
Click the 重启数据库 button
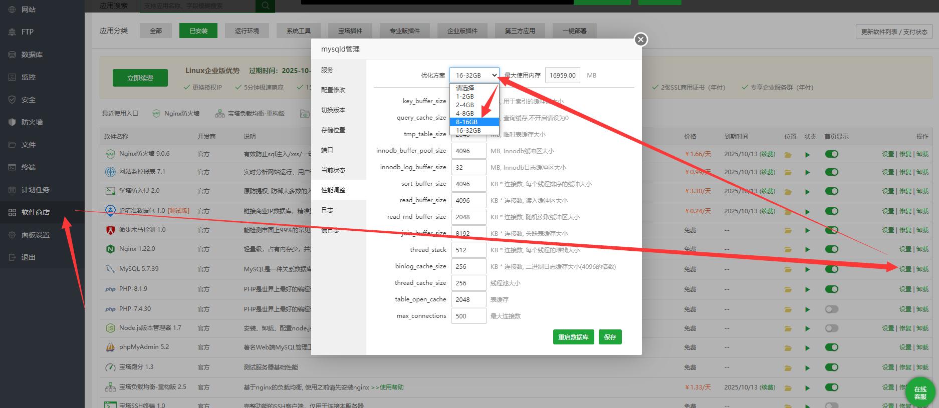point(573,337)
